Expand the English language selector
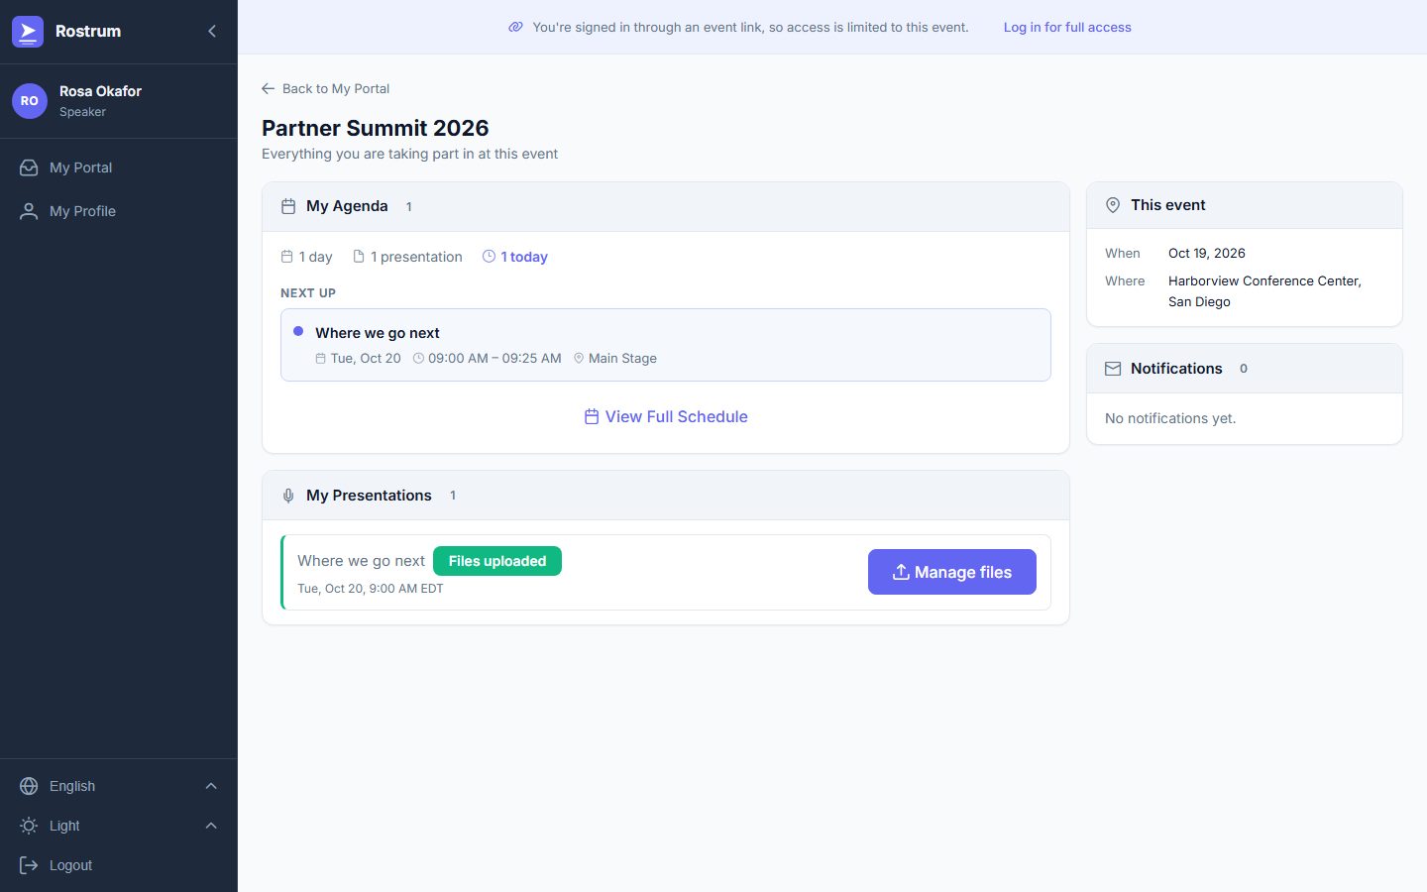This screenshot has width=1427, height=892. [119, 786]
